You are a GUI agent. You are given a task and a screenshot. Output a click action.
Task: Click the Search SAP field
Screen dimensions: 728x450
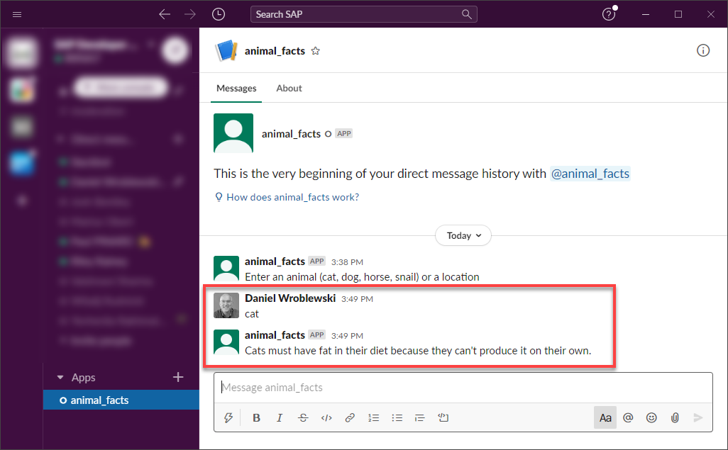point(363,14)
